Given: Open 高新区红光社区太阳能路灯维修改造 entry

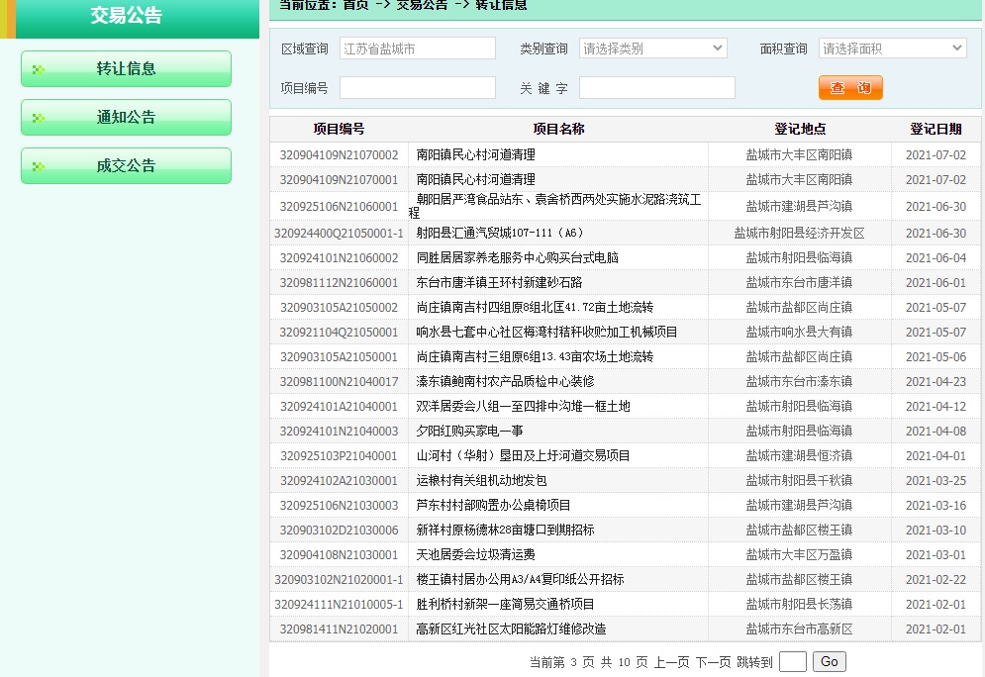Looking at the screenshot, I should 511,629.
